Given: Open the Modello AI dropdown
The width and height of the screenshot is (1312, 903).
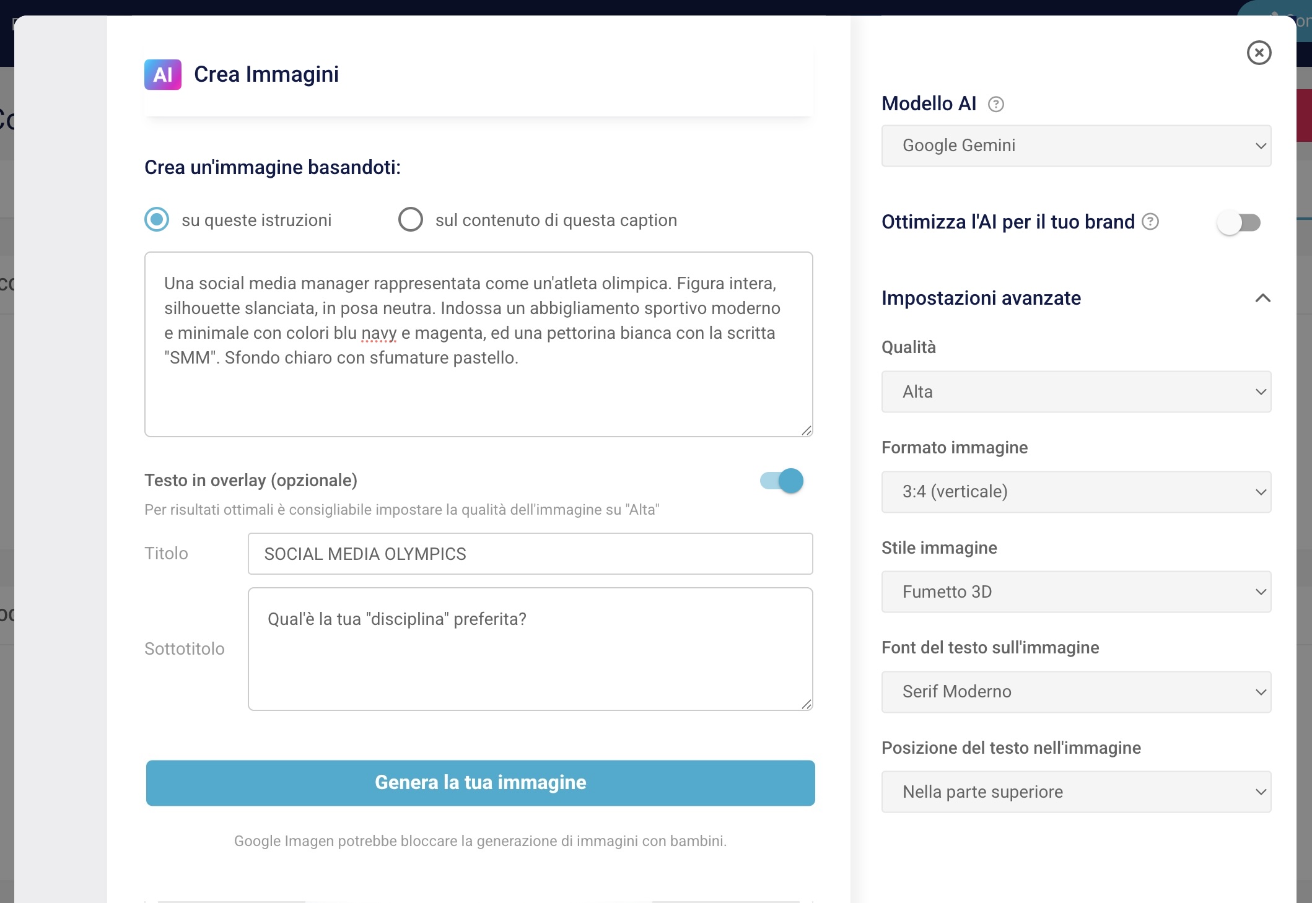Looking at the screenshot, I should pyautogui.click(x=1076, y=146).
